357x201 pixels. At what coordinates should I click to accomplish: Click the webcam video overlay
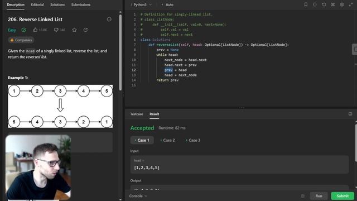pyautogui.click(x=38, y=167)
